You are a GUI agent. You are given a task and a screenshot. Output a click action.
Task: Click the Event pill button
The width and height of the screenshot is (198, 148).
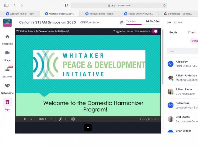click(x=194, y=41)
